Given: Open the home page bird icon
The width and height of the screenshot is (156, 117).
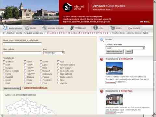Looking at the screenshot, I should 5,28.
